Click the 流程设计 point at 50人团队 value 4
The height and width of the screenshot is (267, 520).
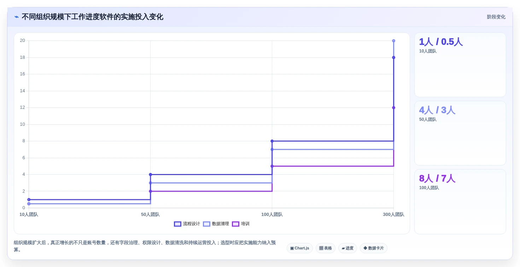point(150,174)
